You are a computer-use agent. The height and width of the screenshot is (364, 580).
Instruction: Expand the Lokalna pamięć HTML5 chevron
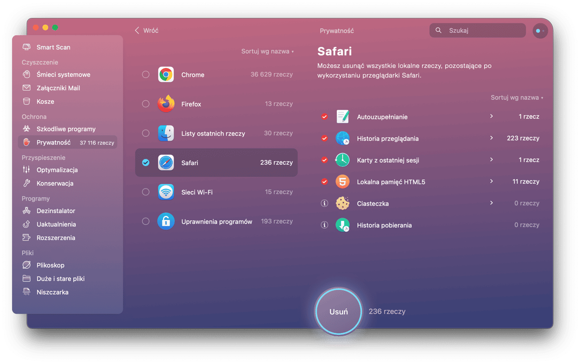(491, 181)
